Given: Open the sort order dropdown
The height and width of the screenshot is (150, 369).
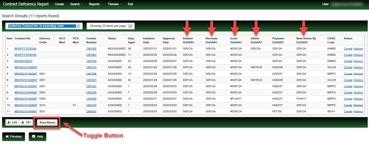Looking at the screenshot, I should 44,26.
